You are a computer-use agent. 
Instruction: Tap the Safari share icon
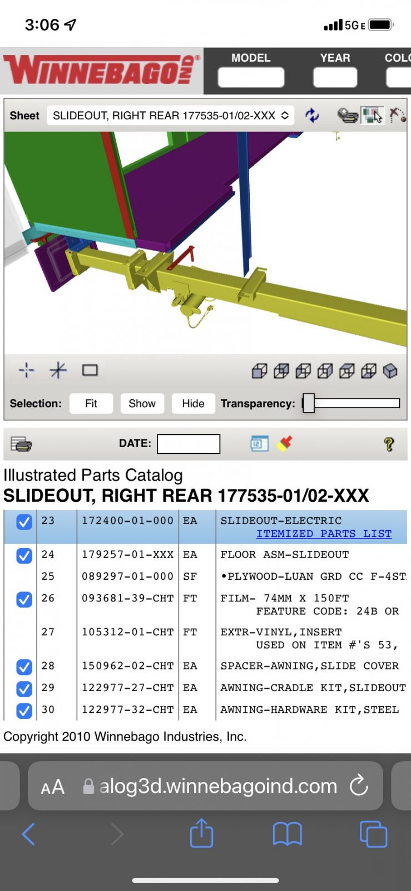pos(201,833)
